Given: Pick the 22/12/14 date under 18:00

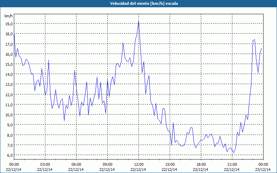Looking at the screenshot, I should pyautogui.click(x=201, y=170).
